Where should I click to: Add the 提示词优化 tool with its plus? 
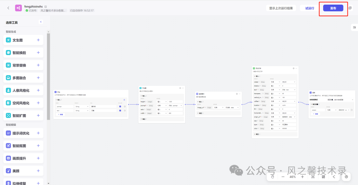38,133
